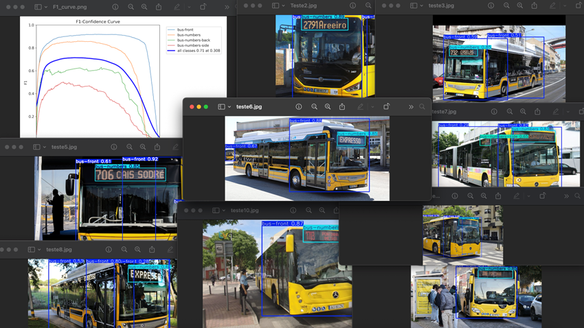Show info inspector in teste7.jpg window
Image resolution: width=584 pixels, height=328 pixels.
click(494, 112)
